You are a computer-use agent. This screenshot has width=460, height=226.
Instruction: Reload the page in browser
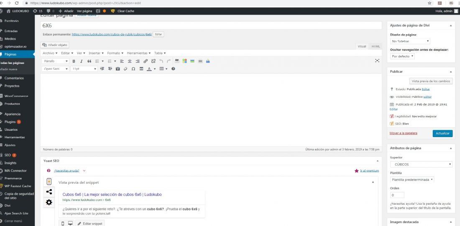16,3
